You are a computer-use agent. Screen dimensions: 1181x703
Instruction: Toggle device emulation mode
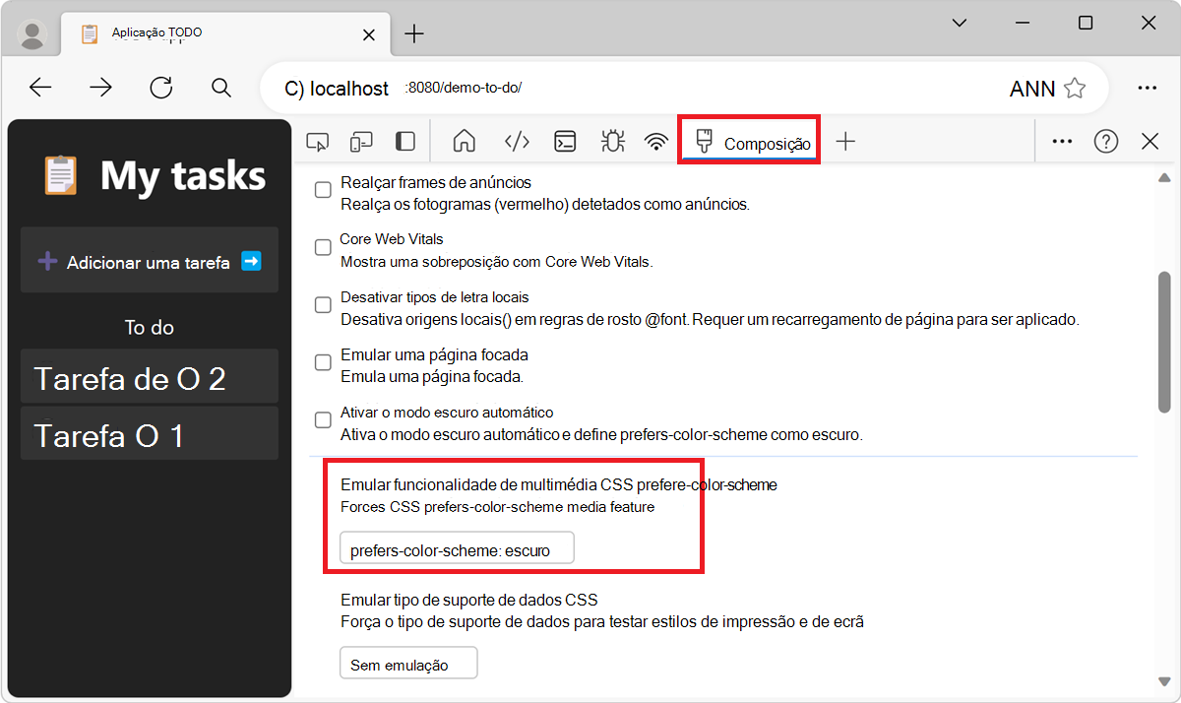[360, 141]
